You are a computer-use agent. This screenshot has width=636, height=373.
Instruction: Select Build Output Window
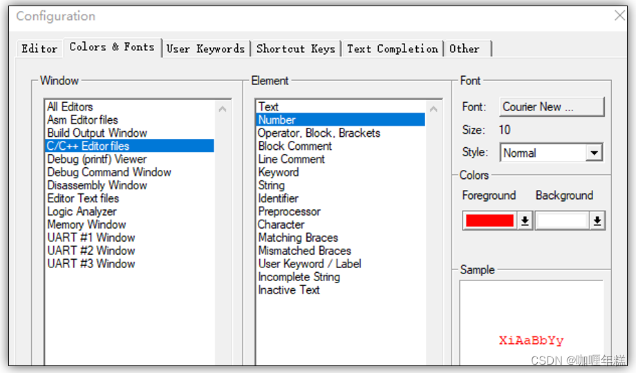pyautogui.click(x=130, y=133)
